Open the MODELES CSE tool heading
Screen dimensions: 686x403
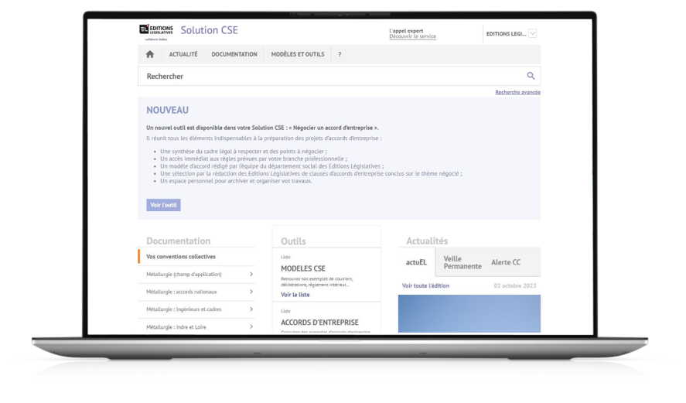click(303, 268)
